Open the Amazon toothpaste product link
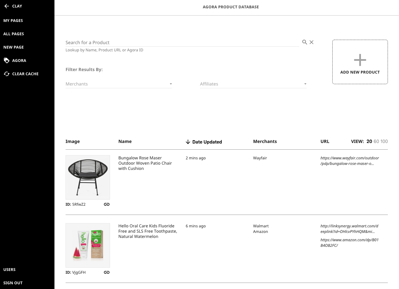This screenshot has width=399, height=289. pos(349,242)
